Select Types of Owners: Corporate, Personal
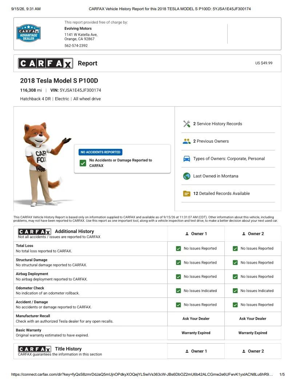The width and height of the screenshot is (296, 383). [229, 158]
